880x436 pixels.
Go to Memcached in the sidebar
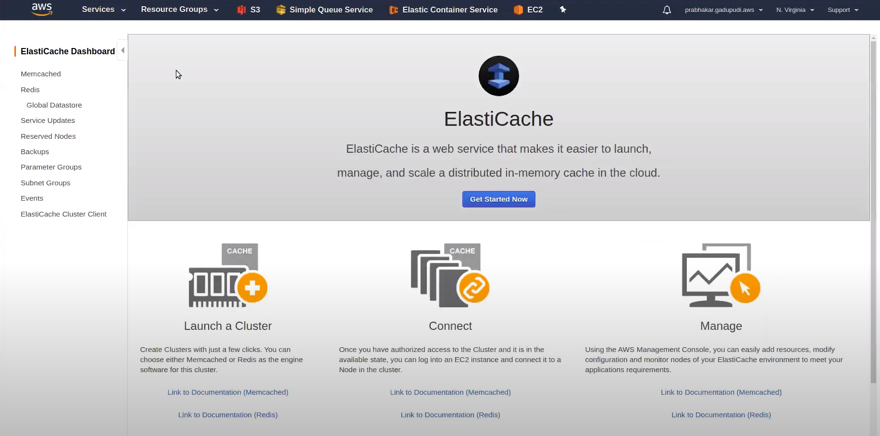tap(41, 74)
